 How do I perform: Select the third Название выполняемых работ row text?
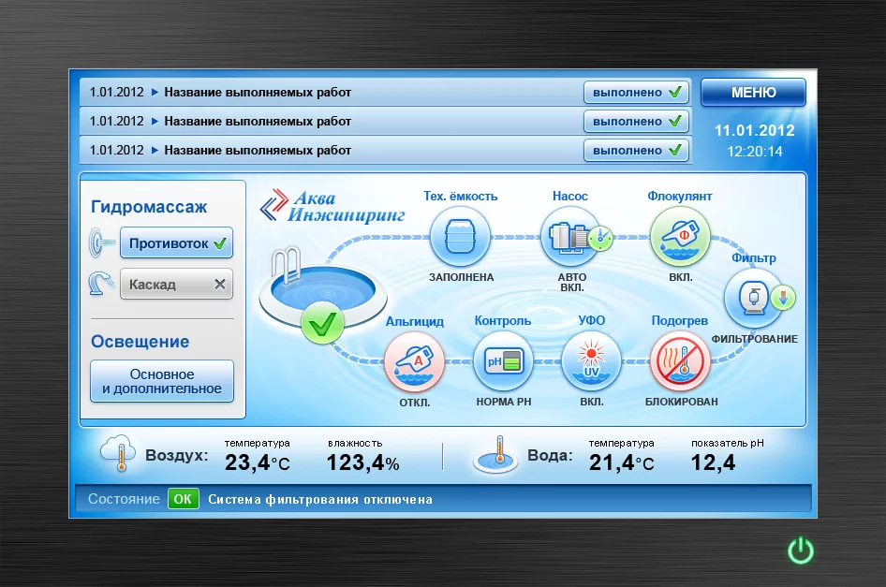click(258, 151)
